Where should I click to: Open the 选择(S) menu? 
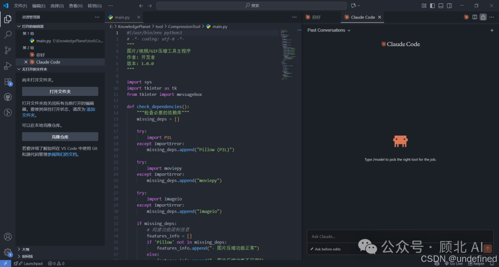tap(57, 6)
